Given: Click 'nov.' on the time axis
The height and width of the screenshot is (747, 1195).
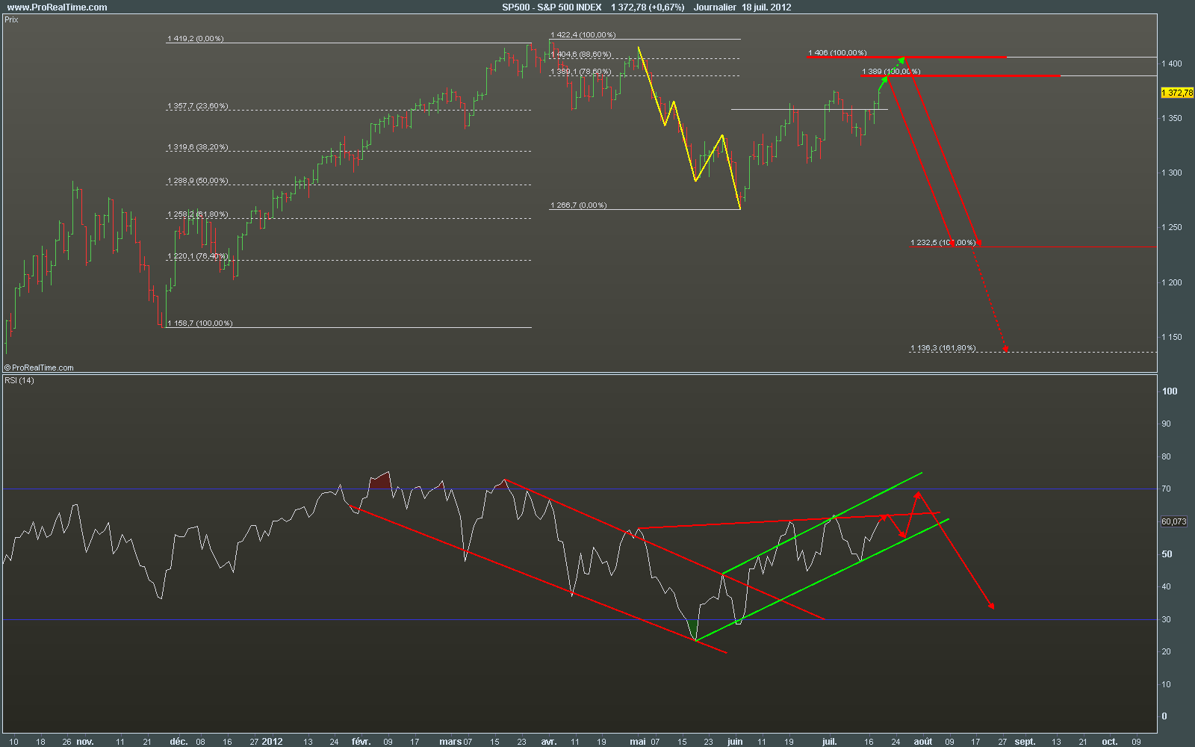Looking at the screenshot, I should (x=85, y=742).
